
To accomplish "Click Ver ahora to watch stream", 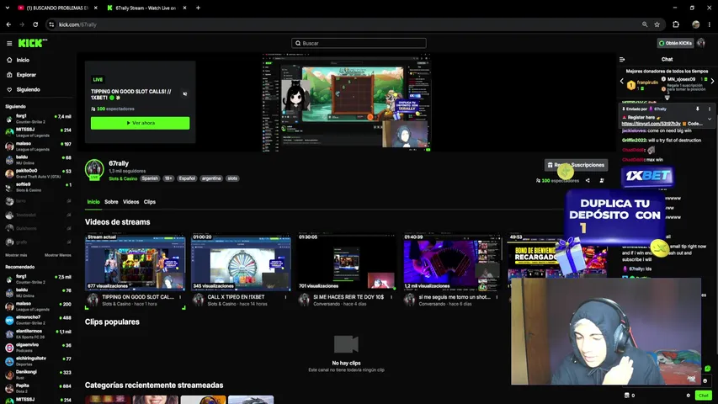I will pos(140,123).
